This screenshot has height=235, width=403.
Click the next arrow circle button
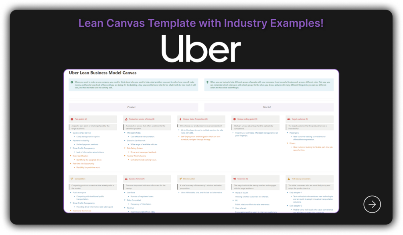coord(372,204)
